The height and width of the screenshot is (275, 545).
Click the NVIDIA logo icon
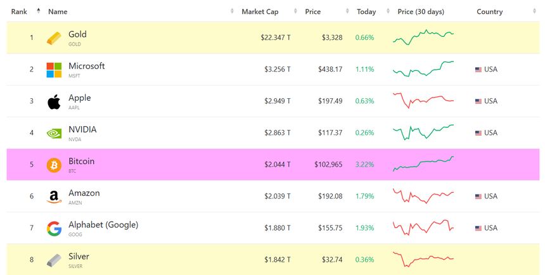[54, 134]
